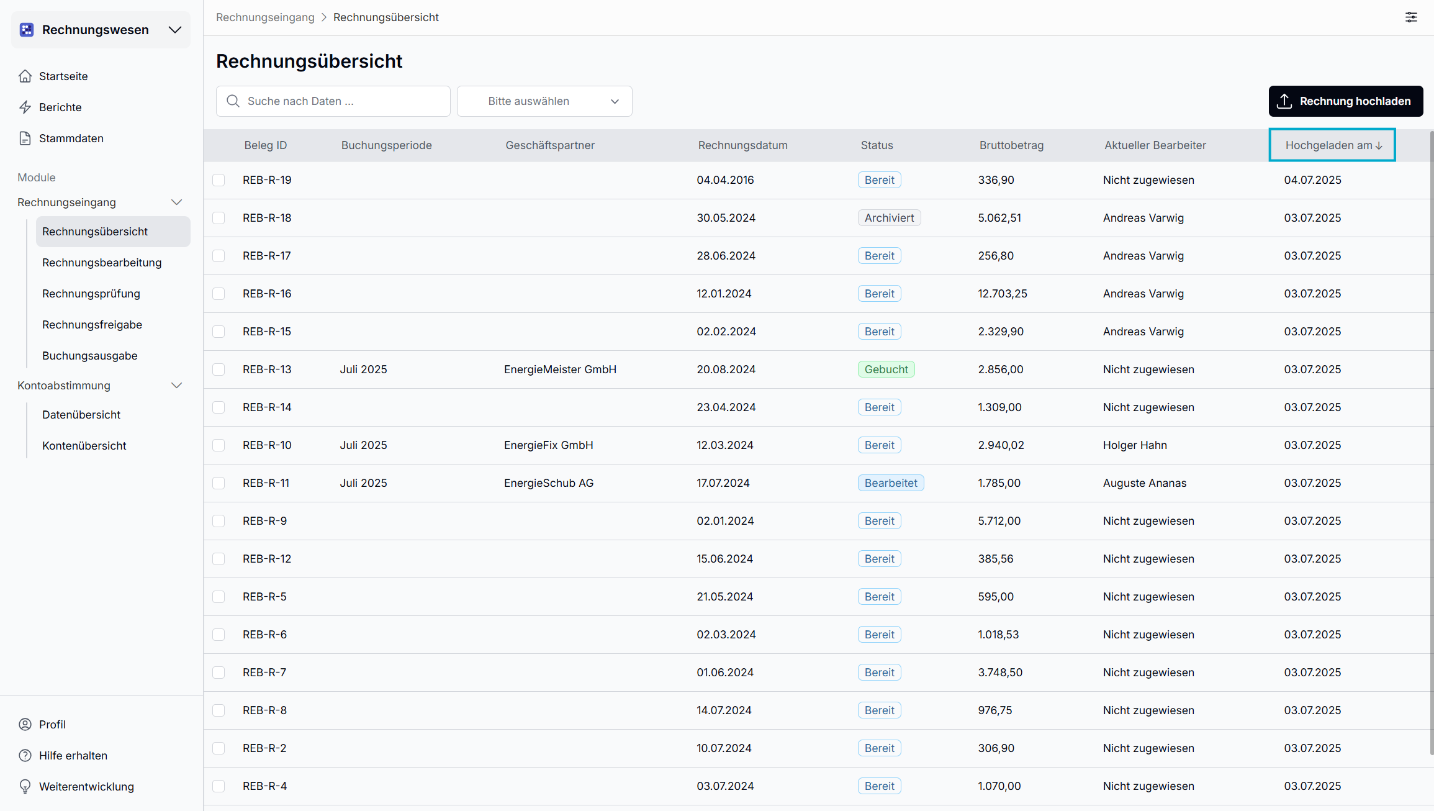
Task: Click the REB-R-12 Beleg ID
Action: (x=267, y=559)
